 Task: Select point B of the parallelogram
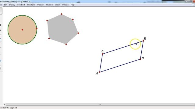140,59
